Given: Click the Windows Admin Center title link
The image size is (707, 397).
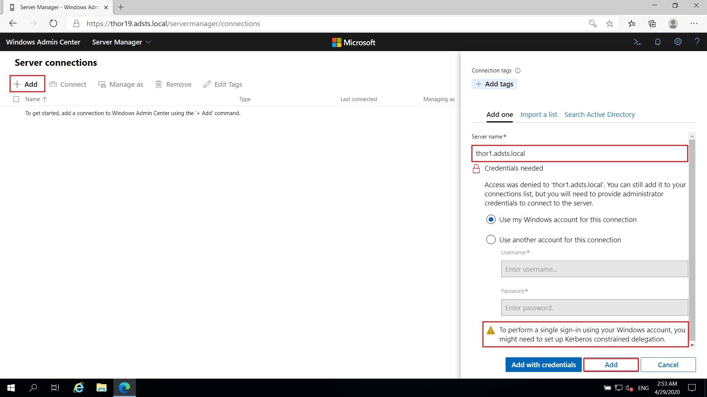Looking at the screenshot, I should (x=43, y=42).
